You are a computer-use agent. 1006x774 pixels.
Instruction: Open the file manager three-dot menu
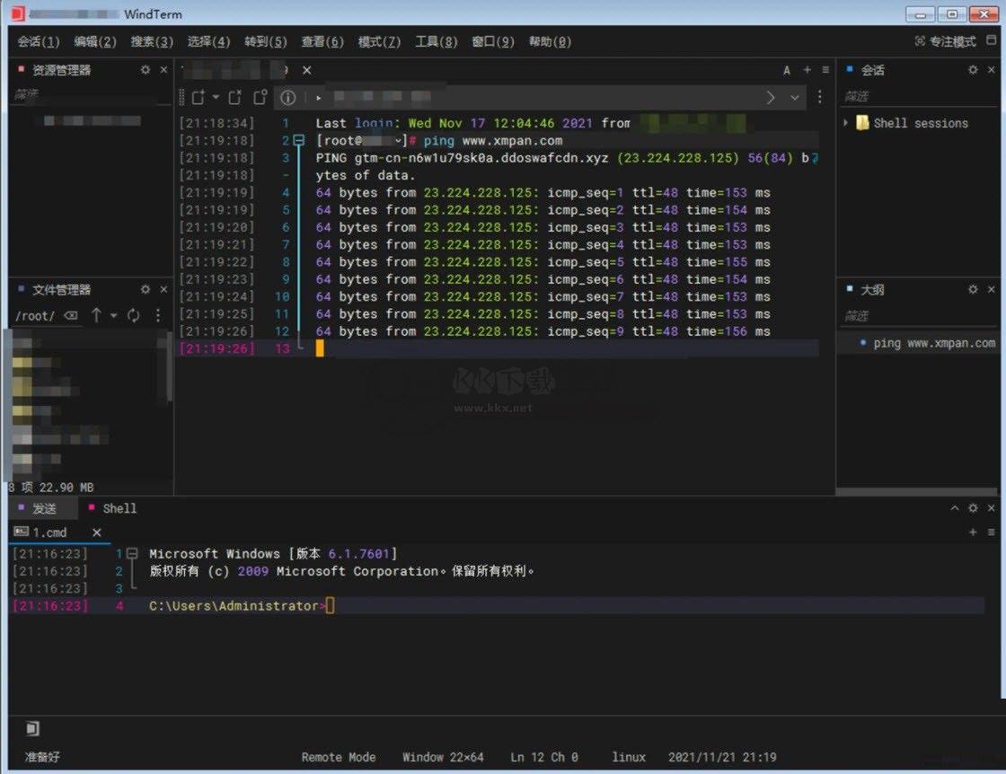(158, 316)
